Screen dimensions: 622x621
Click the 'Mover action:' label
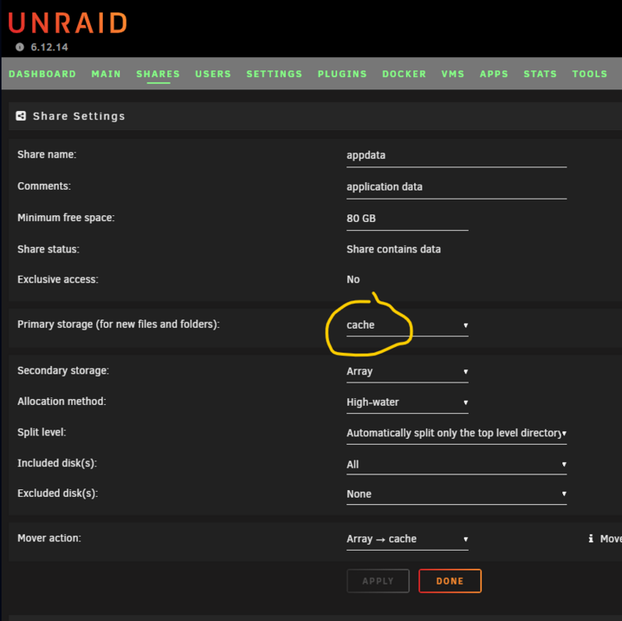pos(49,538)
